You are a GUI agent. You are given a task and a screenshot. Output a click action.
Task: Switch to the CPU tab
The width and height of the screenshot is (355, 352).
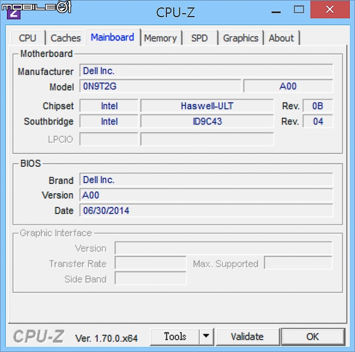(27, 38)
